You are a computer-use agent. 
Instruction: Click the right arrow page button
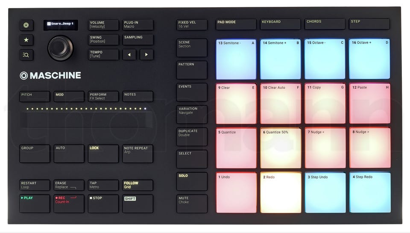(146, 55)
